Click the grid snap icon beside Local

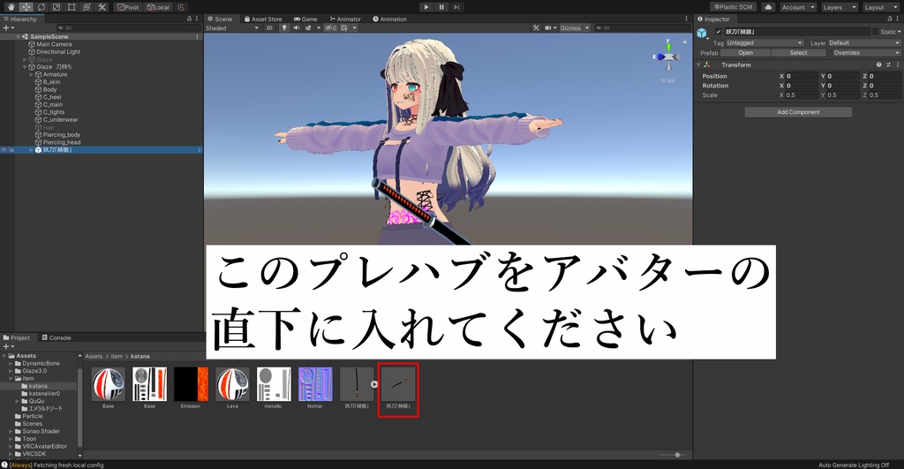pyautogui.click(x=180, y=7)
